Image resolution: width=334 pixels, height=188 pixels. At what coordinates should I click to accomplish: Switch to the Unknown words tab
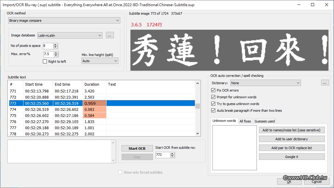(224, 121)
